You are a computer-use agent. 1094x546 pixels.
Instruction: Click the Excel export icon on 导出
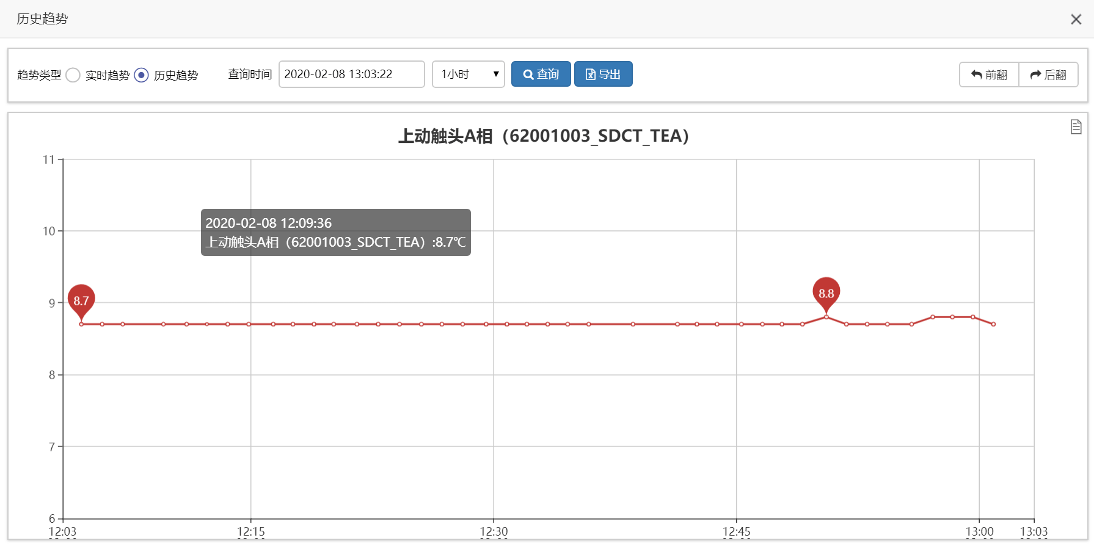point(591,75)
